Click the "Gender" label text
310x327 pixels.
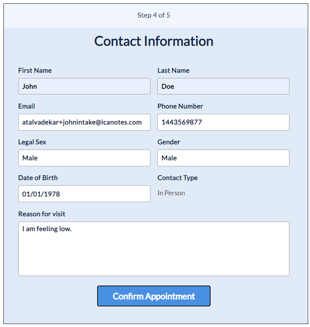[169, 142]
